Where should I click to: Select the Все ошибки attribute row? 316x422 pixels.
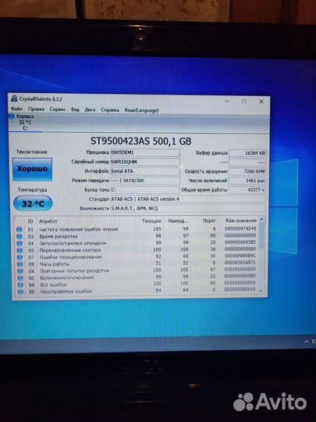[x=137, y=284]
